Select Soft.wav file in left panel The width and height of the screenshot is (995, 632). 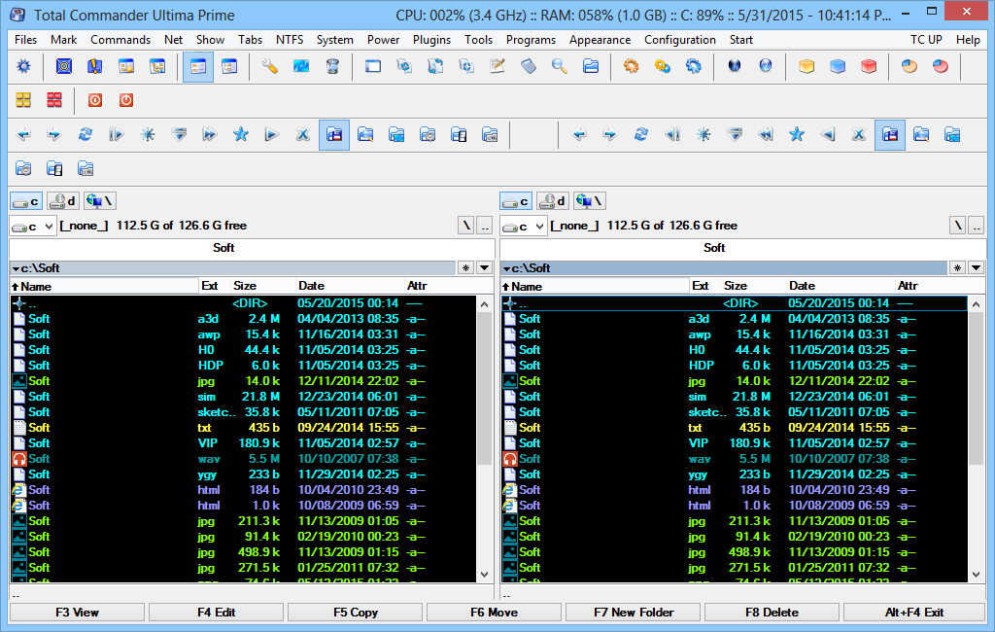pos(243,459)
